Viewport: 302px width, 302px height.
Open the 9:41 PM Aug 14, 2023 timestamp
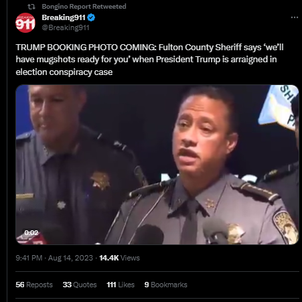pyautogui.click(x=54, y=258)
